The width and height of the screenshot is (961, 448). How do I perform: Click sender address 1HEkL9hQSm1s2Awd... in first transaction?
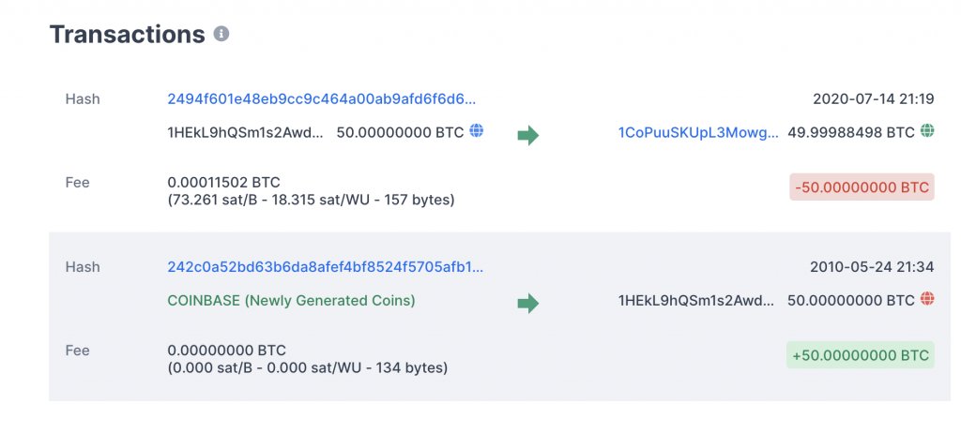click(246, 132)
